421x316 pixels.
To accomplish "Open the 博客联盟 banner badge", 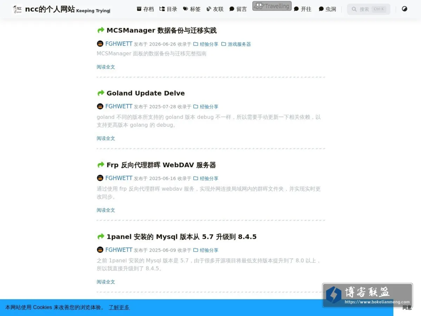I will 367,295.
